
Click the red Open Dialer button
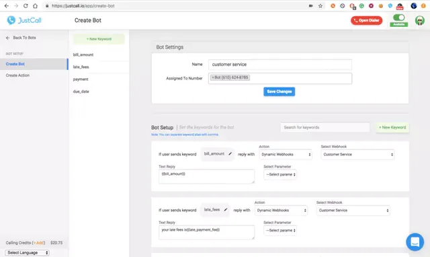pos(366,20)
